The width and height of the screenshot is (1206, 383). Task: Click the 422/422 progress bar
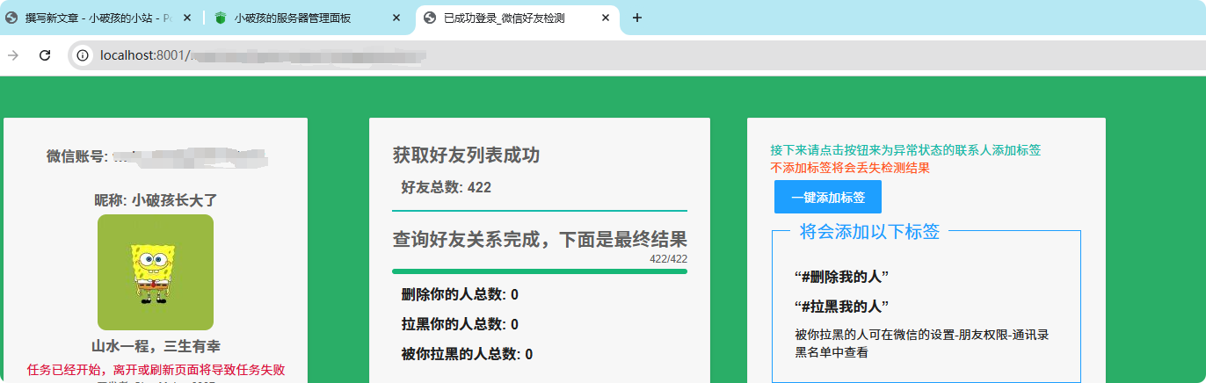coord(540,271)
